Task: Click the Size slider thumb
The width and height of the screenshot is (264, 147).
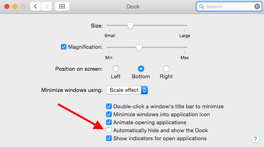Action: (130, 26)
